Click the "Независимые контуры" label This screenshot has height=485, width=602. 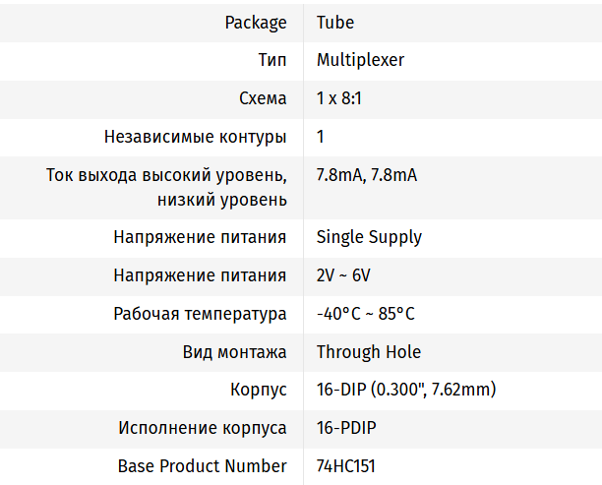(x=196, y=137)
